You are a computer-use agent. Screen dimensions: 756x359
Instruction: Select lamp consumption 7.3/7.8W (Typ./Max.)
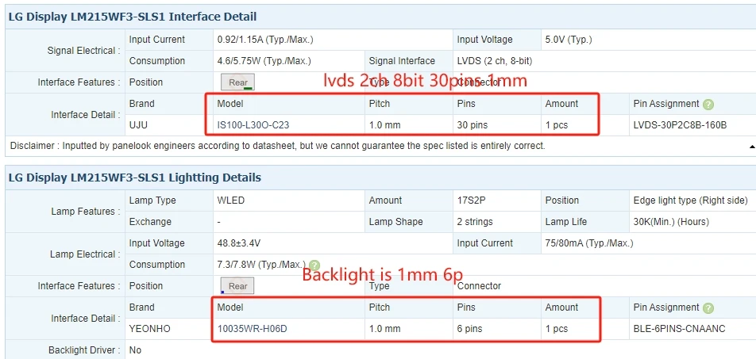click(x=262, y=265)
